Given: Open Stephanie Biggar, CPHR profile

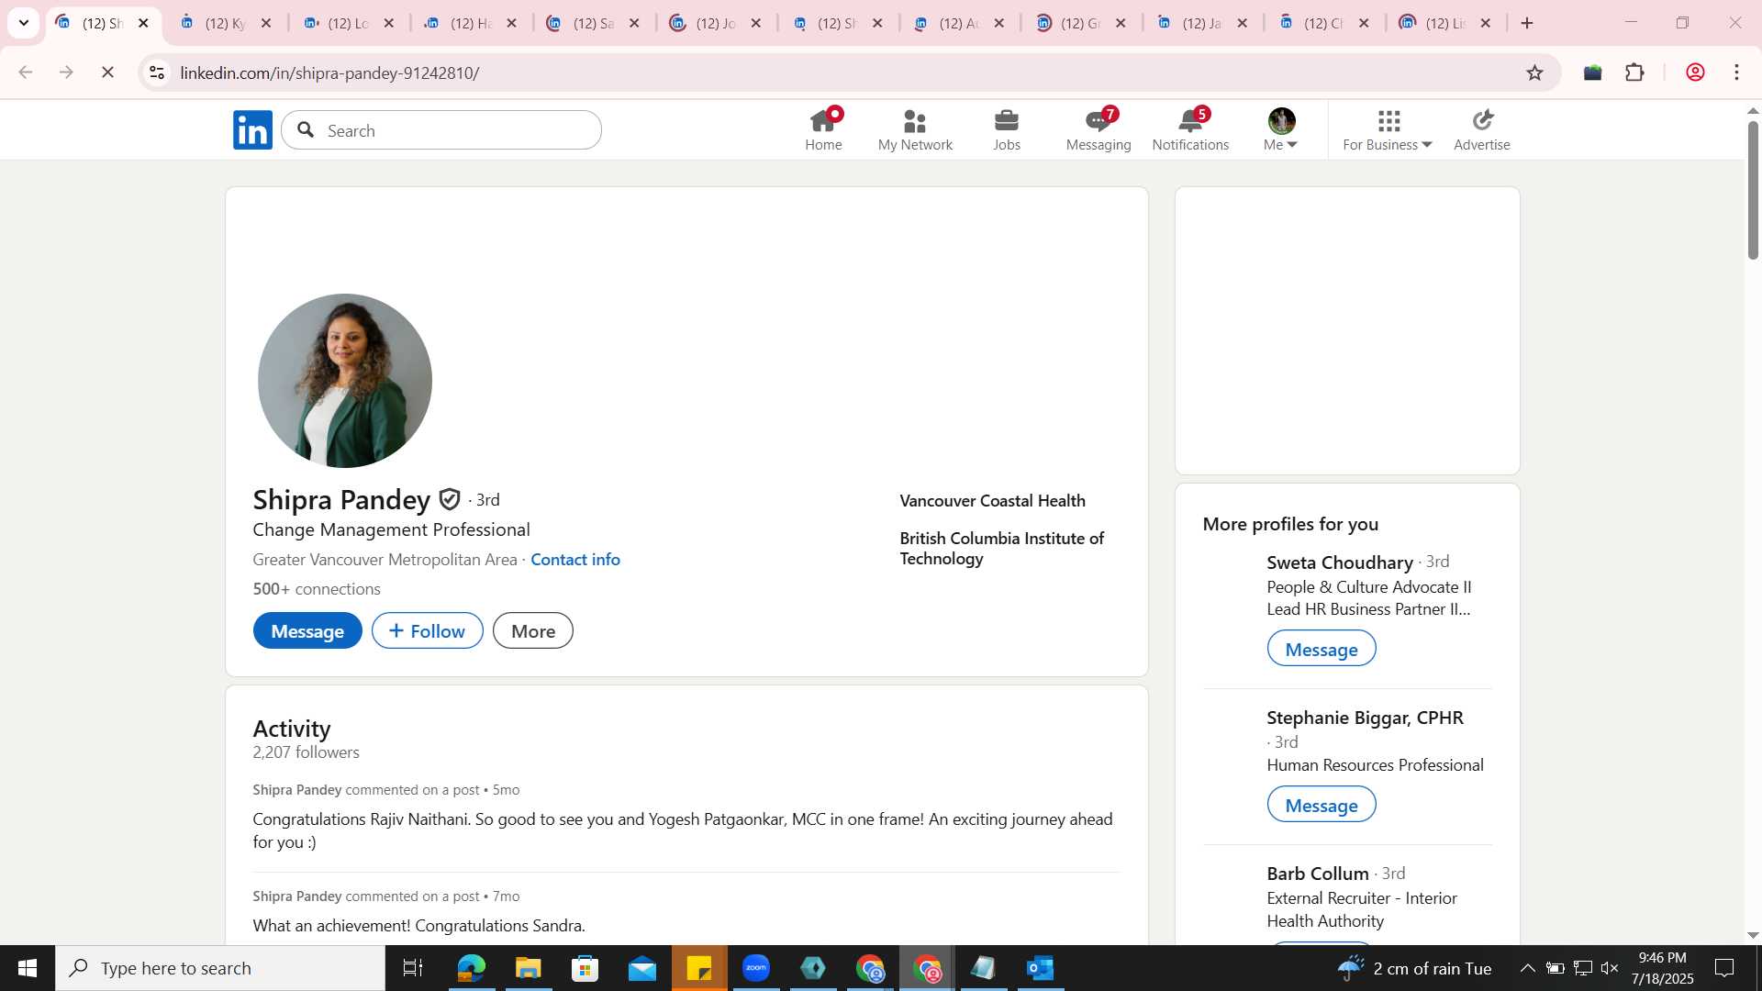Looking at the screenshot, I should tap(1366, 718).
